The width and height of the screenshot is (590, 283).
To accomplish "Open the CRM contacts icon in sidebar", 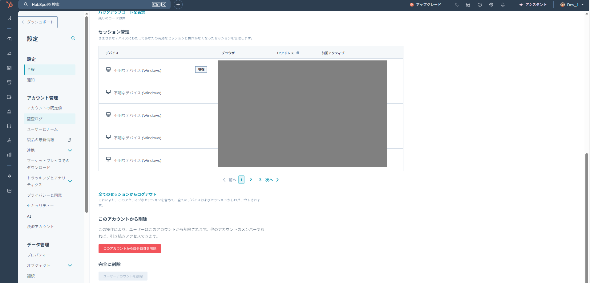I will click(9, 39).
